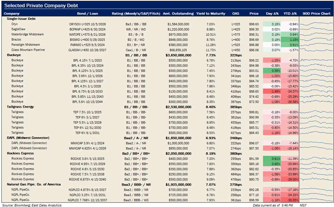This screenshot has width=334, height=207.
Task: Select Natural Gas Pipe. Co. of America header
Action: [34, 185]
